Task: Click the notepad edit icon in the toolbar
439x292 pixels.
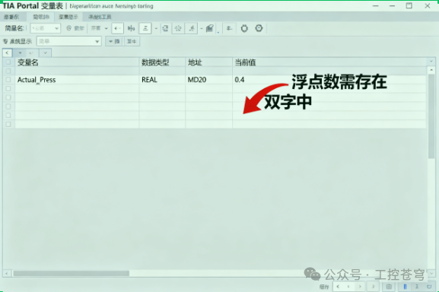Action: tap(210, 28)
